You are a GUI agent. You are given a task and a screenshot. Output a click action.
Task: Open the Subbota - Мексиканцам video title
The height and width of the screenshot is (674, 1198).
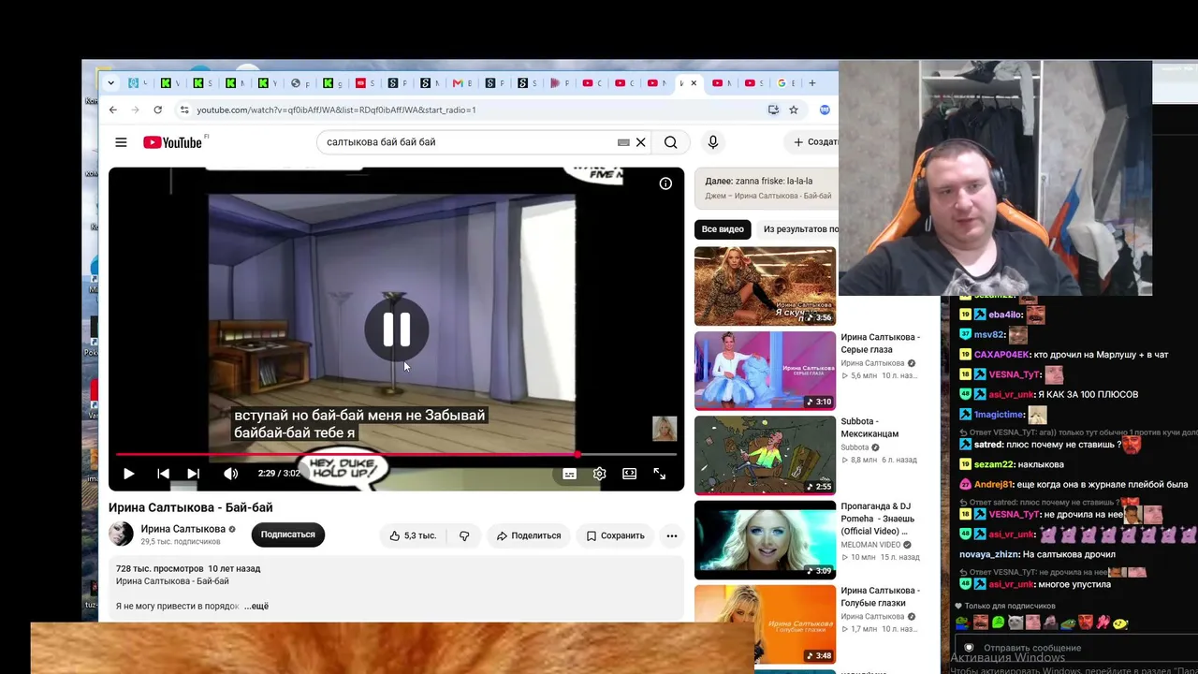point(869,428)
